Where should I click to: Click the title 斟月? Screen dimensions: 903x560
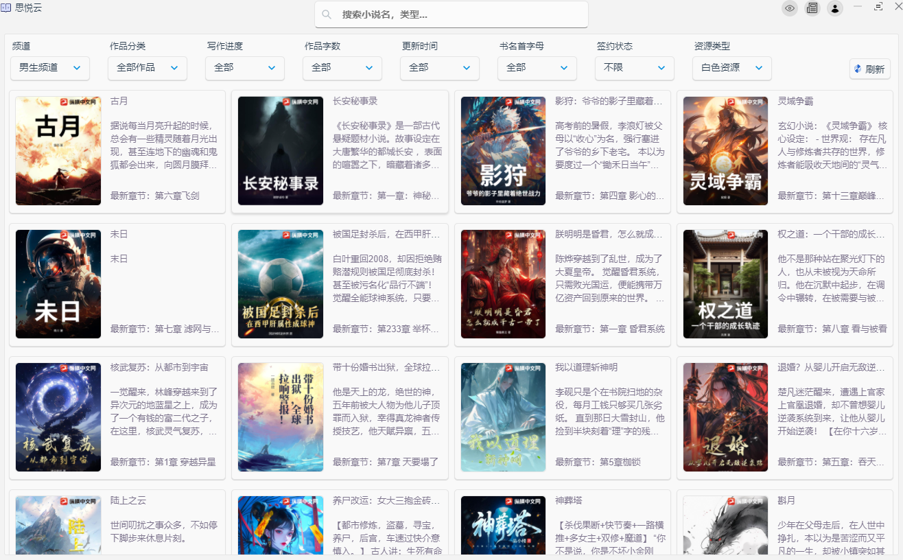(786, 500)
